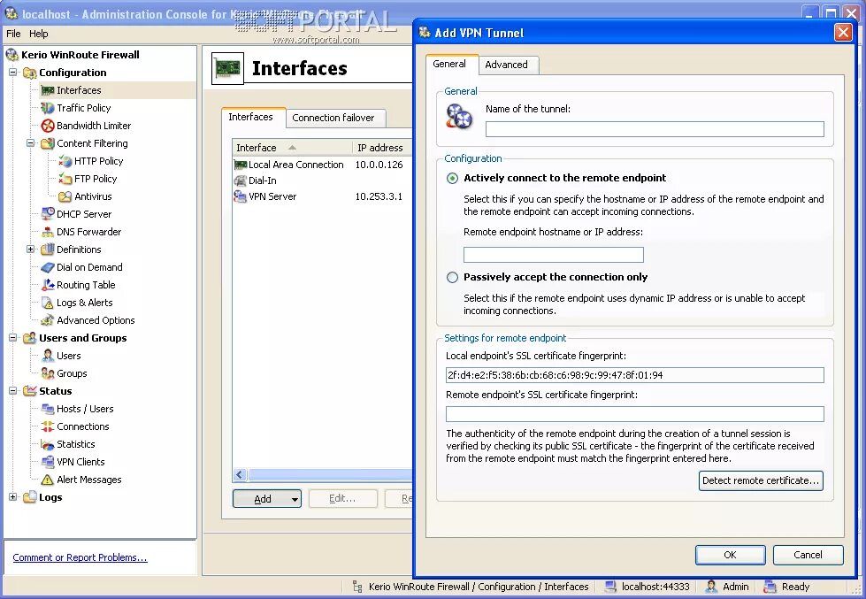Screen dimensions: 866x599
Task: Click the Content Filtering folder icon
Action: [x=48, y=143]
